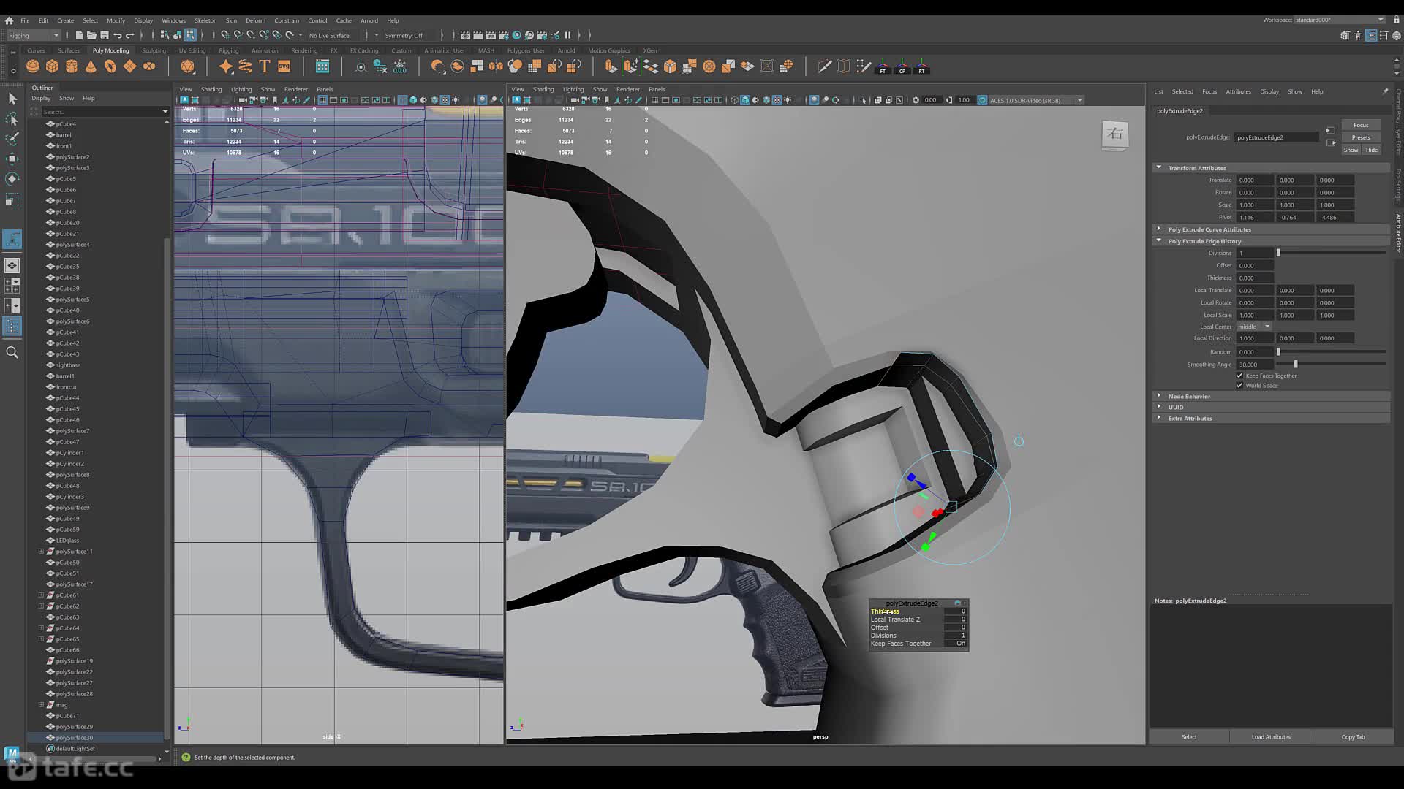
Task: Click the Hide button in Attribute Editor
Action: point(1372,150)
